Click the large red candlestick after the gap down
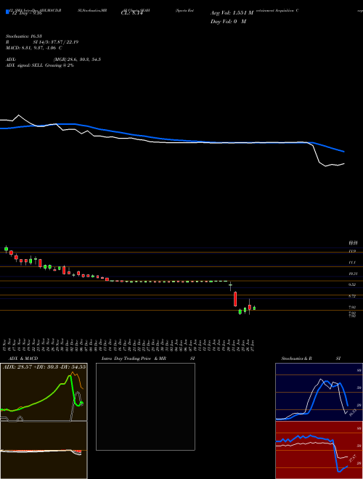Viewport: 363px width, 479px height. [235, 299]
